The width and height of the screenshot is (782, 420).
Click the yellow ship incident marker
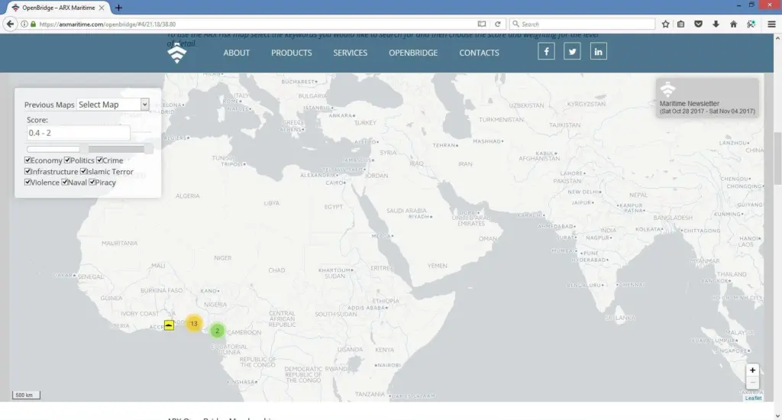(x=169, y=326)
